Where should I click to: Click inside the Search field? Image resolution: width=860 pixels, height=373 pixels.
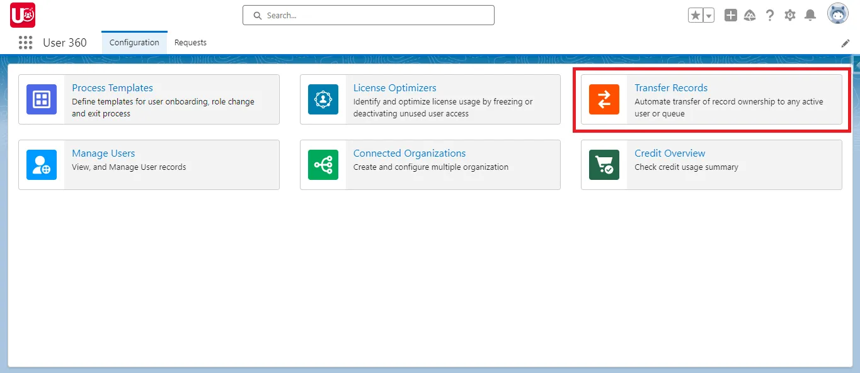pos(368,14)
